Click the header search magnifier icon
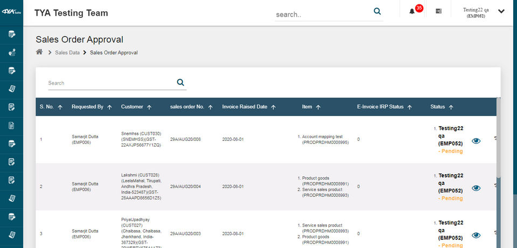 click(x=377, y=11)
